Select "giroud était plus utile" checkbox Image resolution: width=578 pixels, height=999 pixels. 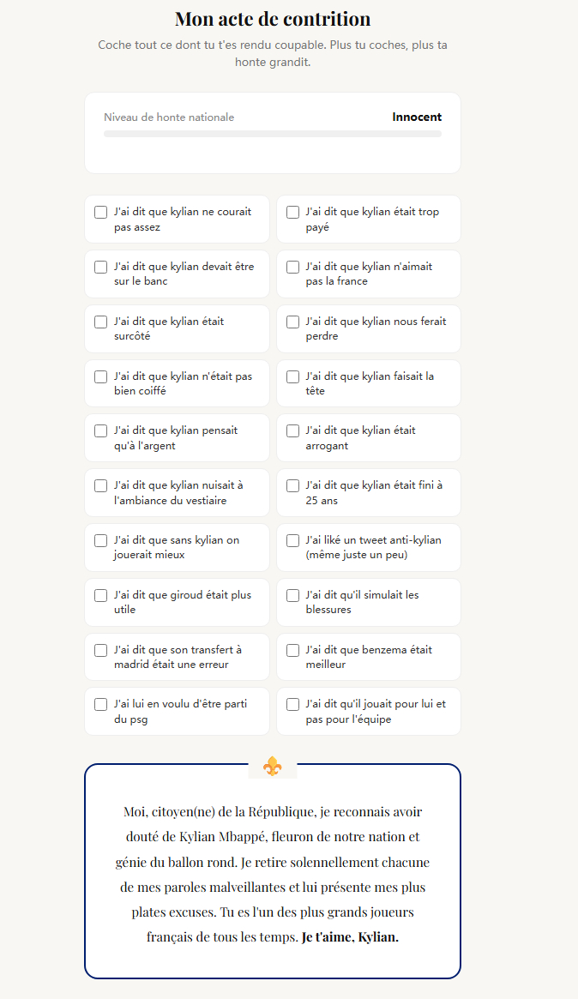click(100, 595)
